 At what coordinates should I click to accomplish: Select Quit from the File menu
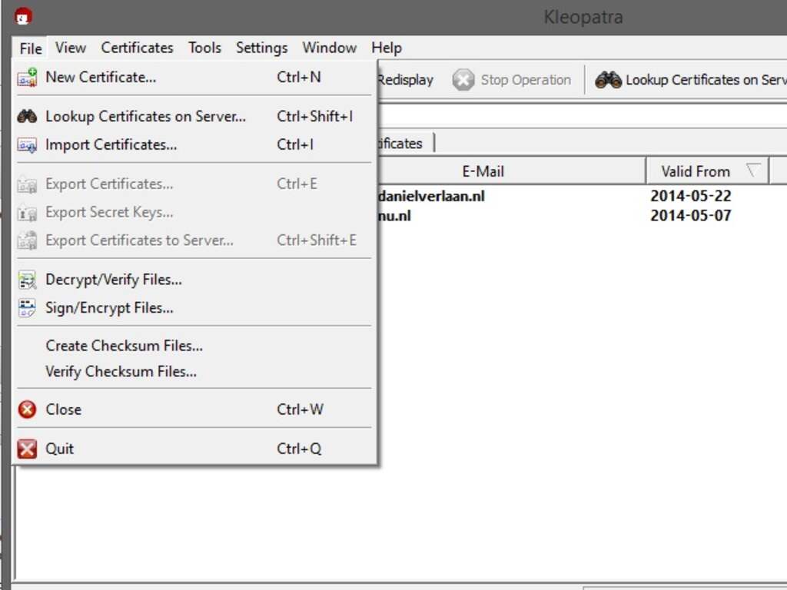point(194,449)
